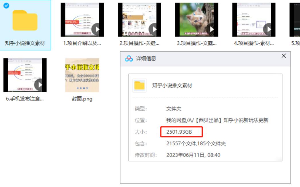Image resolution: width=300 pixels, height=187 pixels.
Task: Hit the play icon on 4.项目操作-素材 video
Action: (269, 29)
